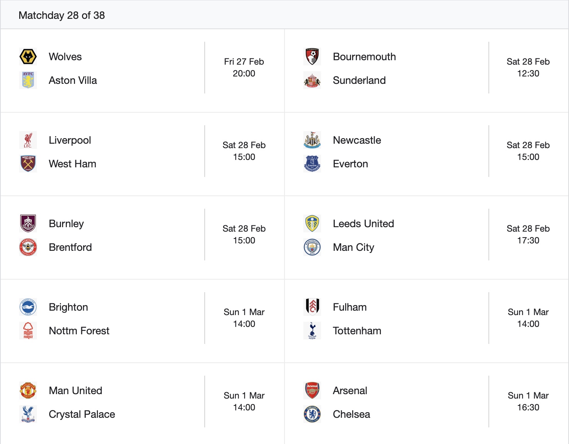Open the Leeds United team link
This screenshot has width=569, height=444.
pos(363,224)
